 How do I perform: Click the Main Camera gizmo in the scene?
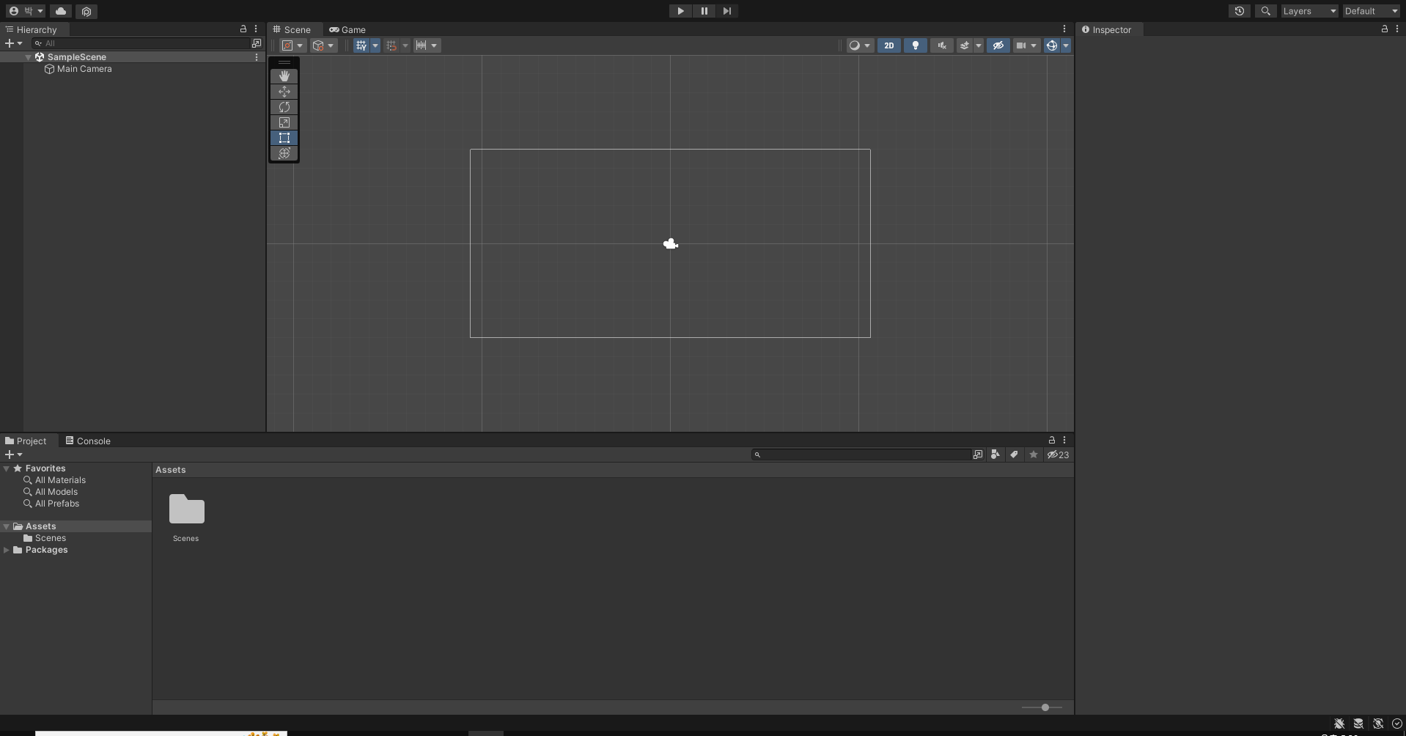671,244
